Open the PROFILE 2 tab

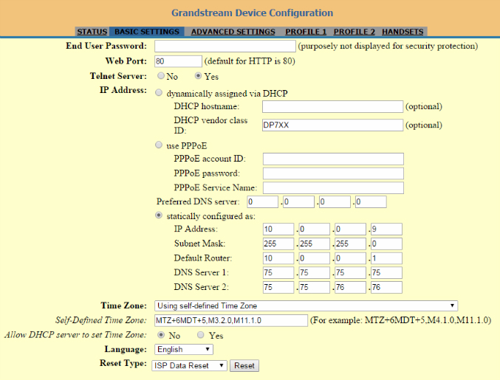(x=355, y=32)
